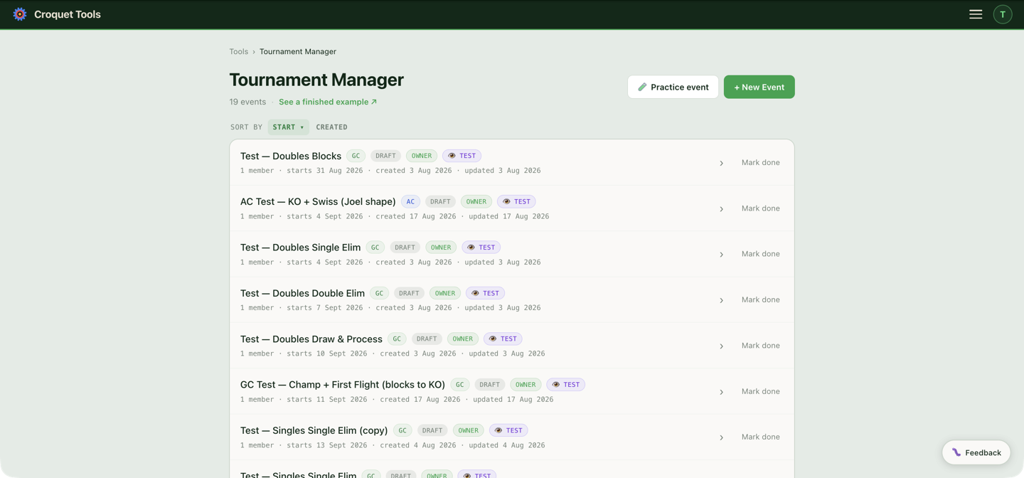Click Tournament Manager breadcrumb text

(x=298, y=51)
